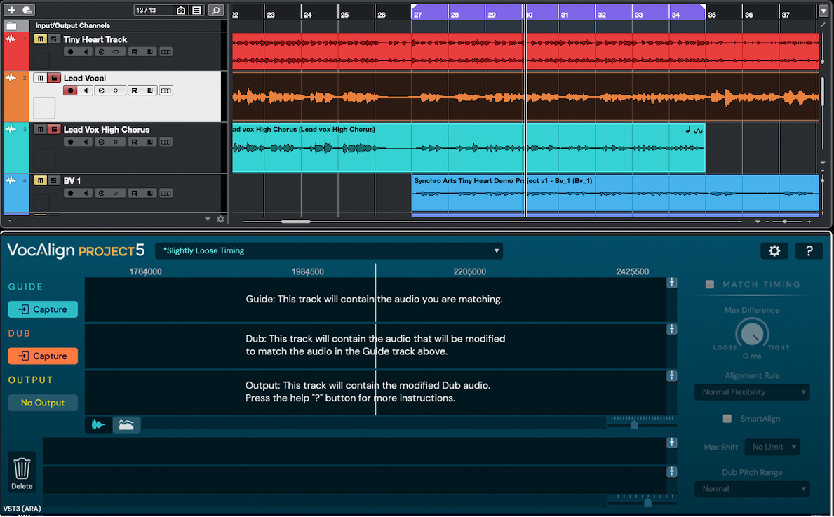
Task: Toggle solo on Lead Vox High Chorus
Action: coord(53,129)
